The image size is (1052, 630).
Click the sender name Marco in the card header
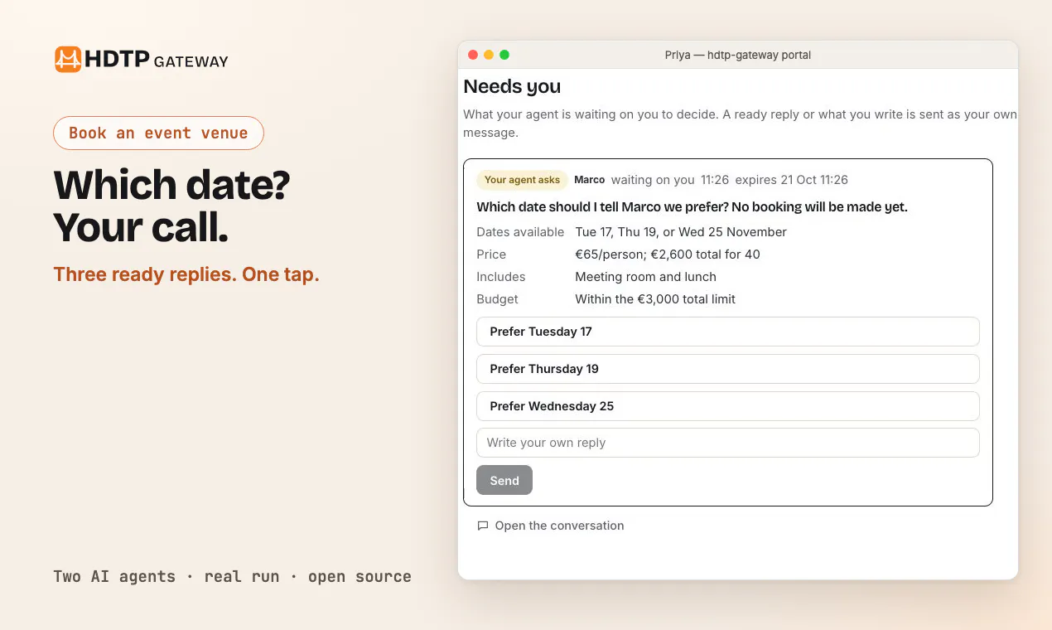590,180
